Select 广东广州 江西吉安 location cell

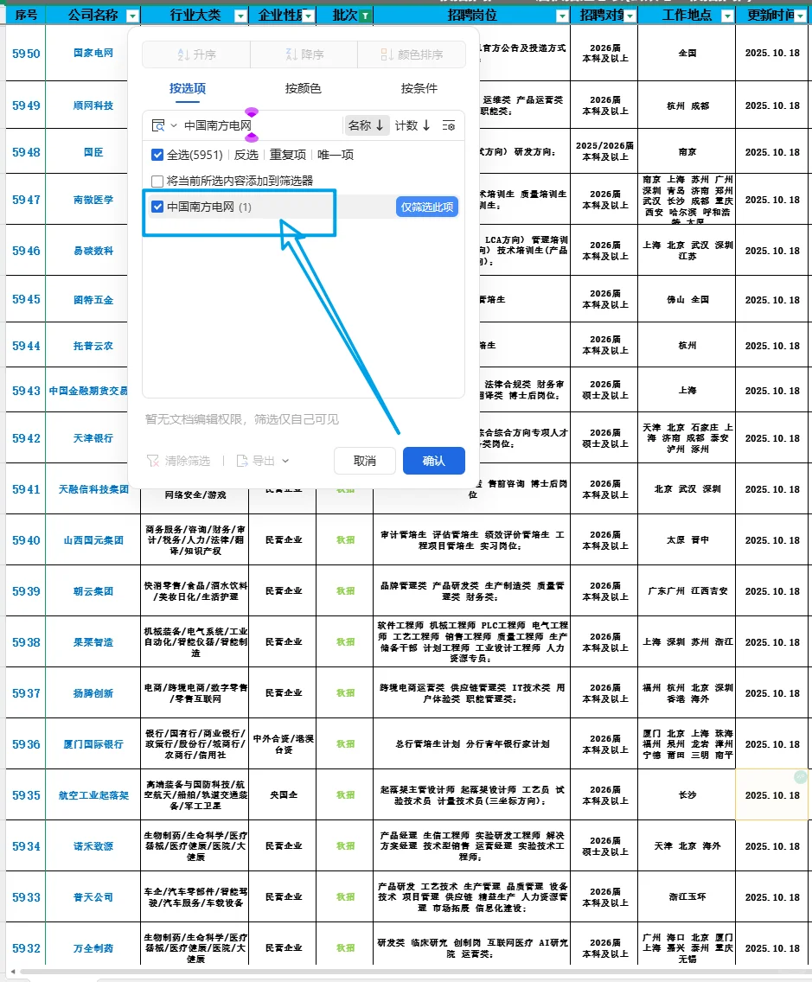click(x=687, y=591)
